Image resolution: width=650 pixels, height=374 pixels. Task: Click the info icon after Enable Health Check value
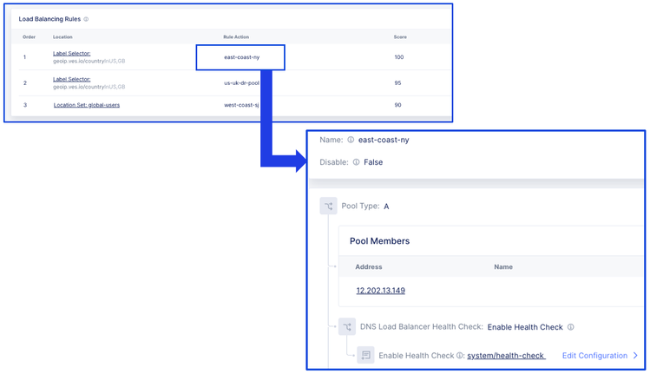pyautogui.click(x=570, y=327)
